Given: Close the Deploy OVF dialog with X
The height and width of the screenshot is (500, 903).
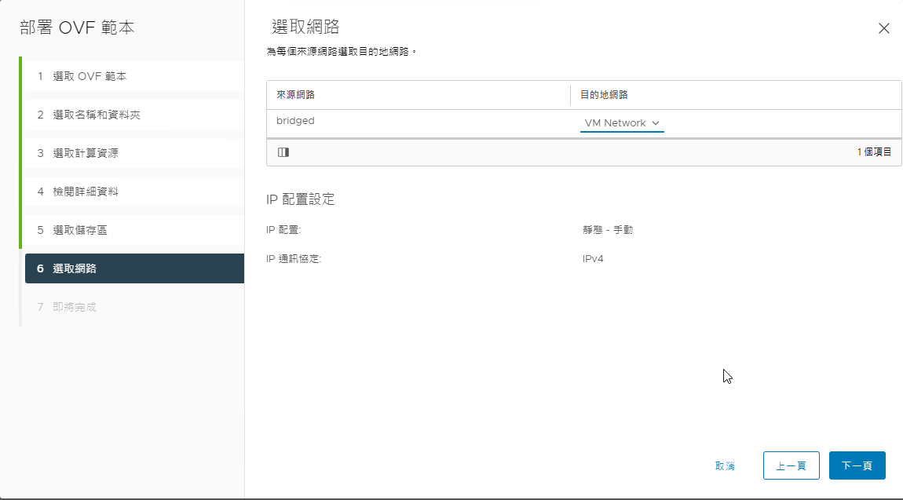Looking at the screenshot, I should (x=883, y=28).
